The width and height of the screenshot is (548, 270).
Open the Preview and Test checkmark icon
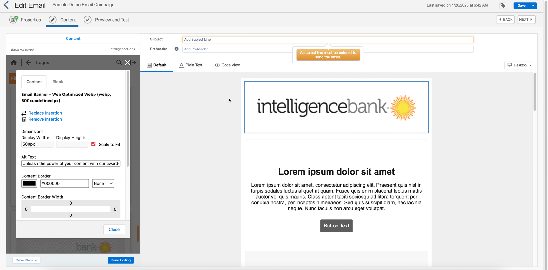click(88, 20)
